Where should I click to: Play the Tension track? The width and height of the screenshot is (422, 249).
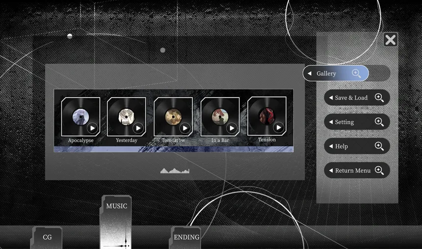coord(279,127)
